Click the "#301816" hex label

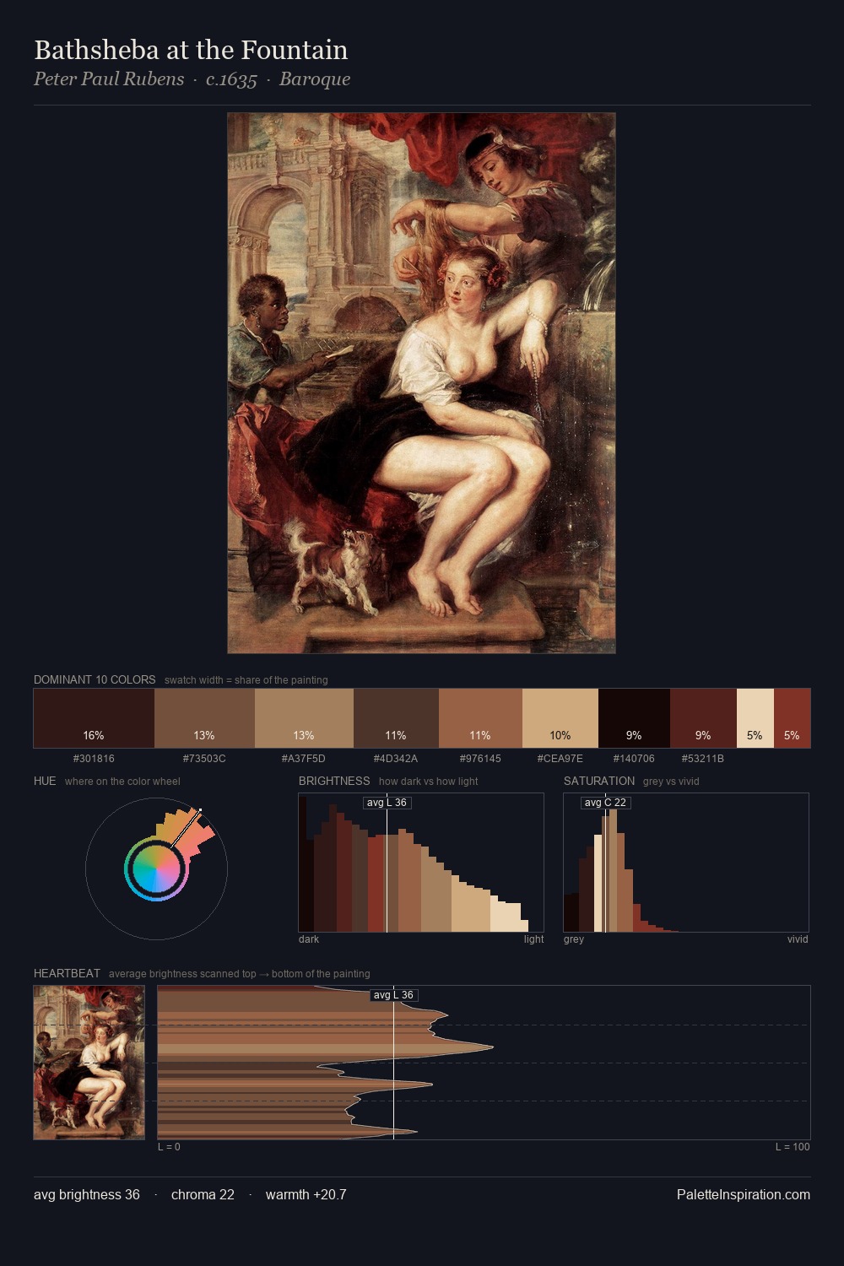tap(94, 758)
